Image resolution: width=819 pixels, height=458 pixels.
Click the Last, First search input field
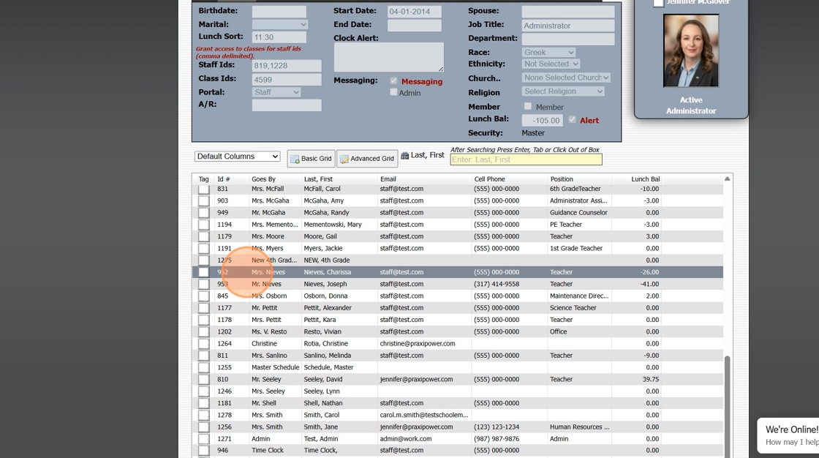click(x=526, y=159)
